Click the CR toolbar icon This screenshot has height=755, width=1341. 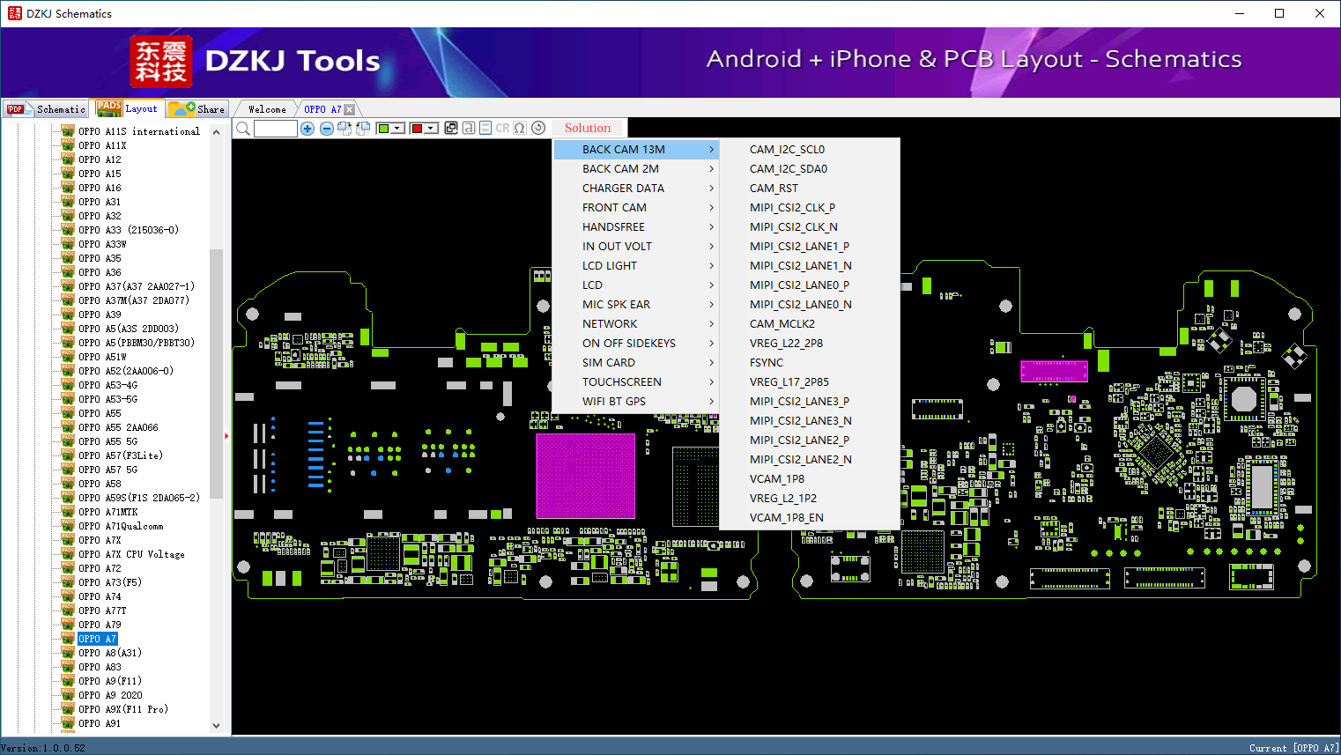502,128
